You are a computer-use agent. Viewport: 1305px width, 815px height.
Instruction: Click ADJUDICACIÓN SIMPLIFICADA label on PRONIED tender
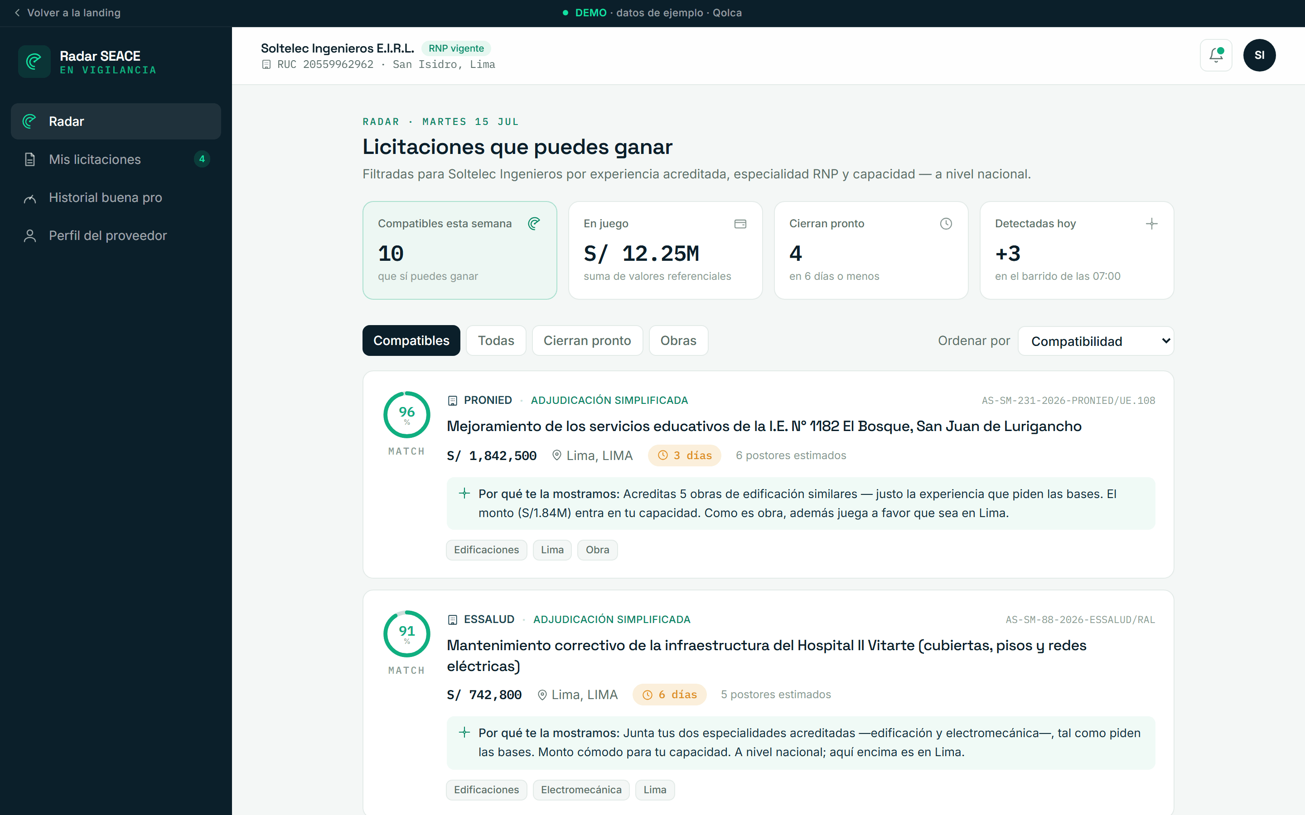609,401
